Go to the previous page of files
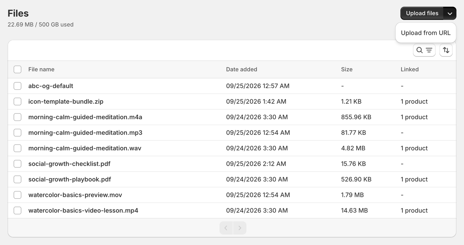This screenshot has height=245, width=464. 226,228
